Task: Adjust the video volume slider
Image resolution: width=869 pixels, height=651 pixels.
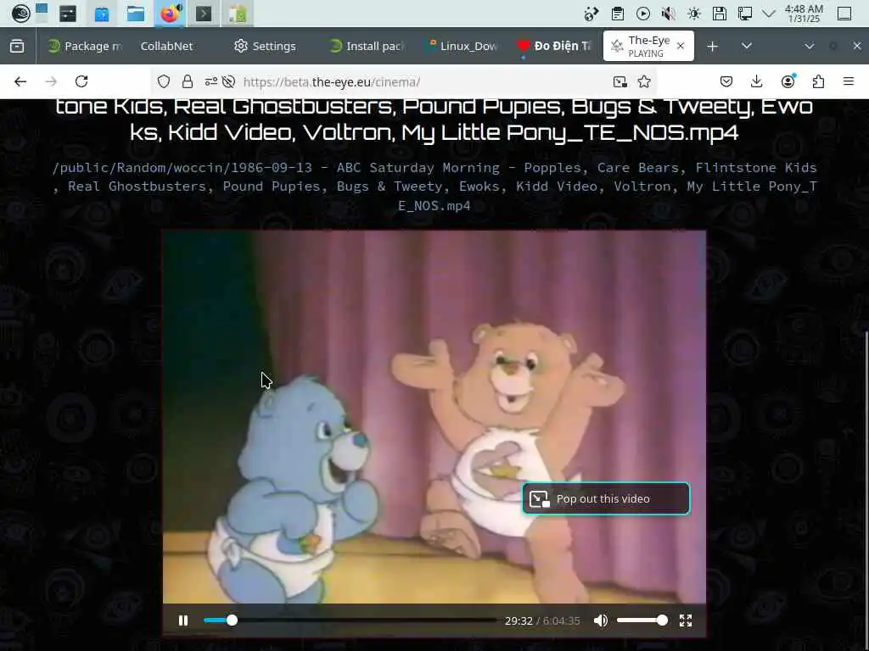Action: coord(642,620)
